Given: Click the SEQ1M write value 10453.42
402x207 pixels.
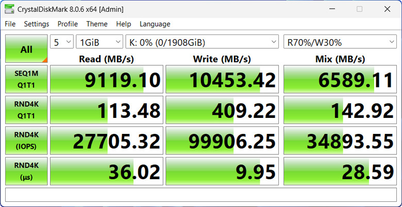Looking at the screenshot, I should tap(222, 79).
